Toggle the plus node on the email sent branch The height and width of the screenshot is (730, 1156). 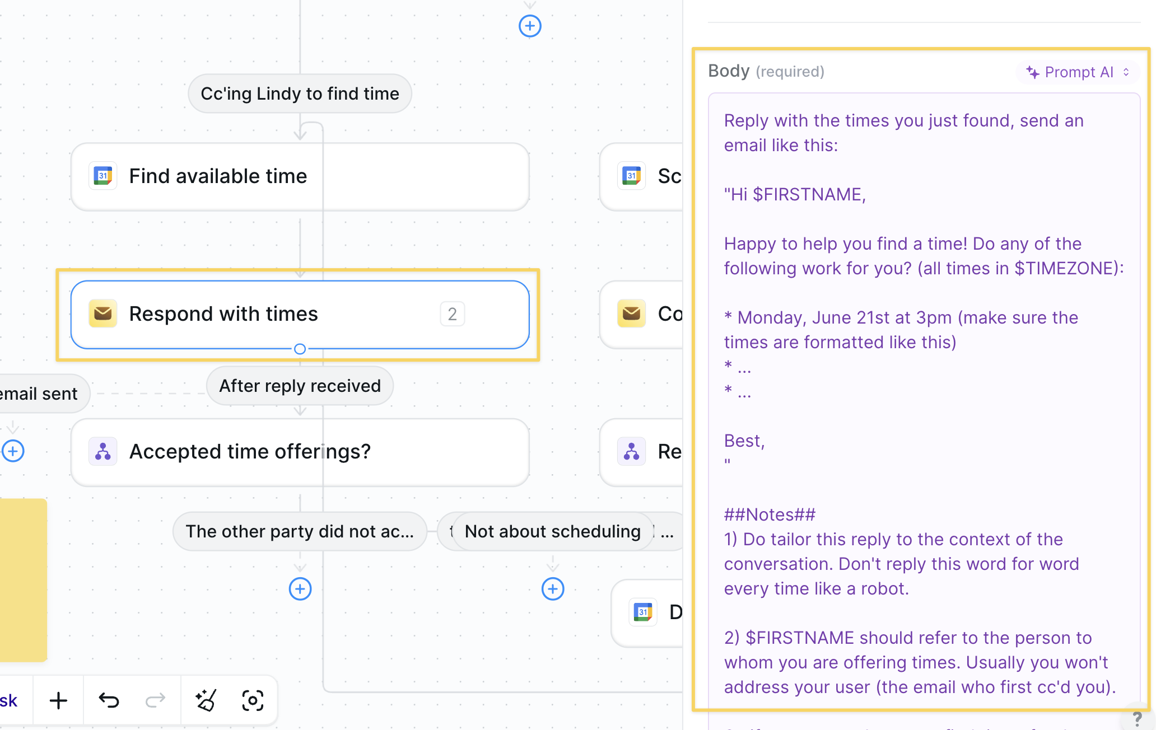[x=13, y=451]
